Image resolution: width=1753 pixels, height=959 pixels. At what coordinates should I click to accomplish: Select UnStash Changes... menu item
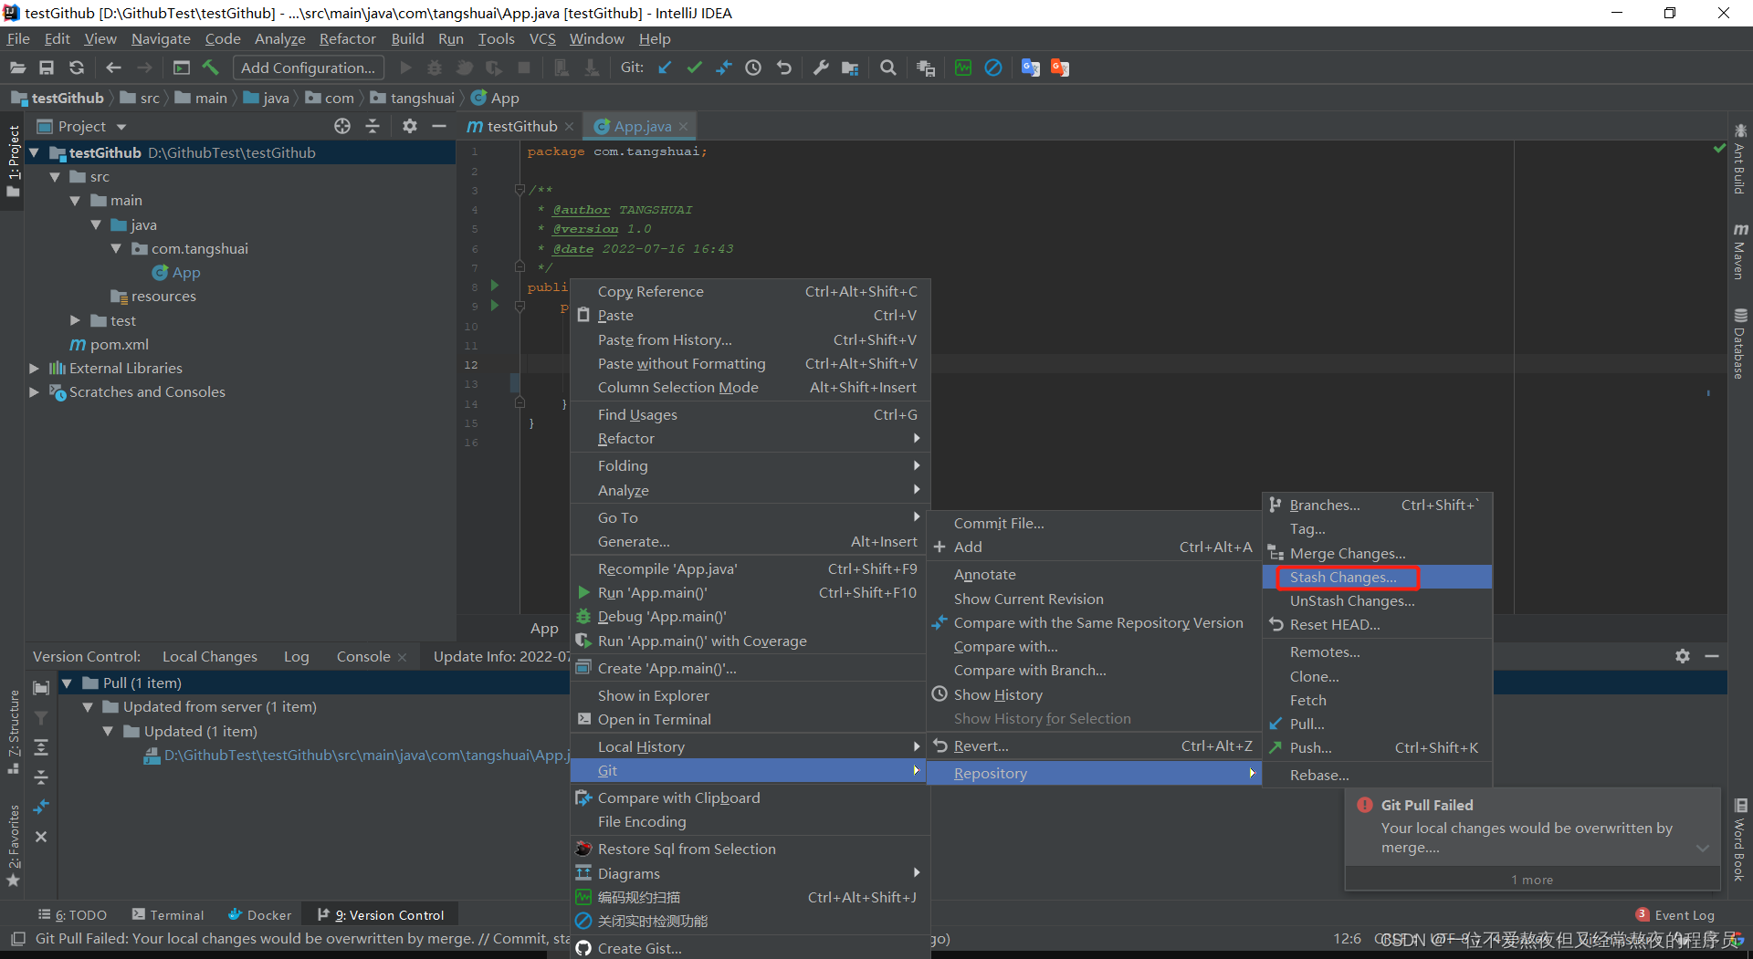[x=1377, y=600]
